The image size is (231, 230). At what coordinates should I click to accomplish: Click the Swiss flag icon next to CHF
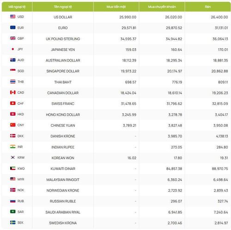pyautogui.click(x=13, y=103)
